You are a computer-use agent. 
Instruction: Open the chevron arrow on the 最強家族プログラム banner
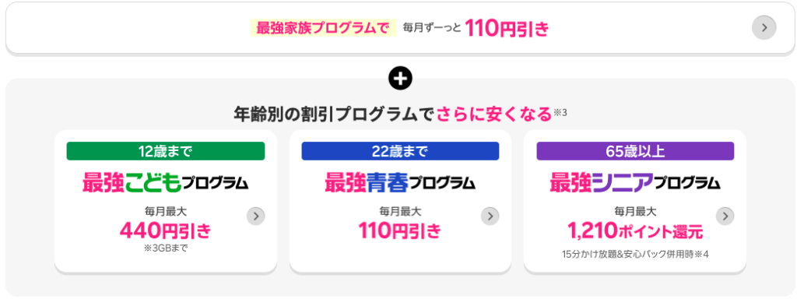764,27
